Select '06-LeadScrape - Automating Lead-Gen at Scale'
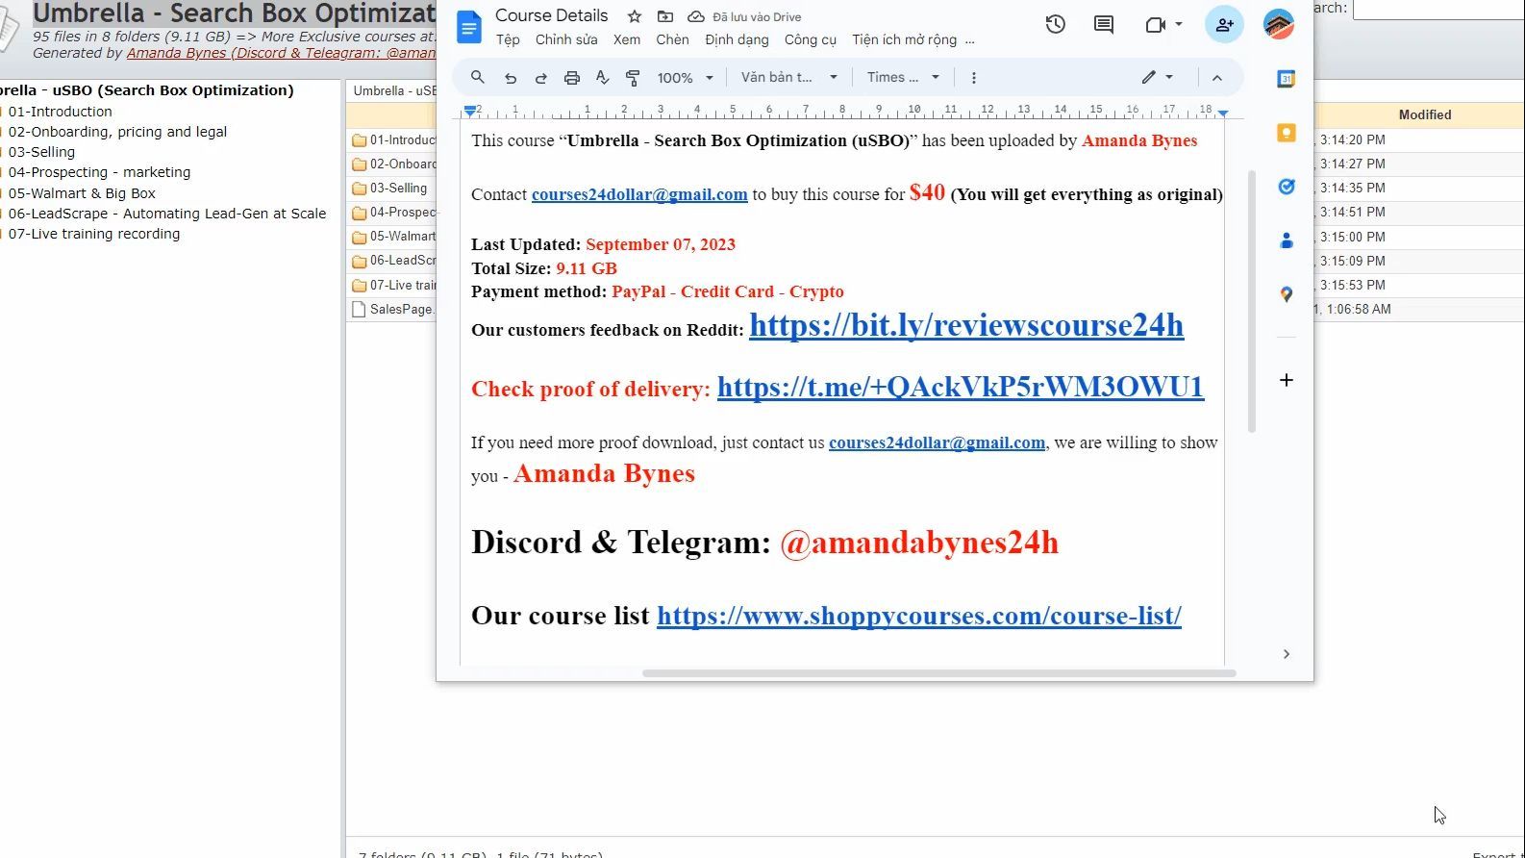1525x858 pixels. [167, 214]
